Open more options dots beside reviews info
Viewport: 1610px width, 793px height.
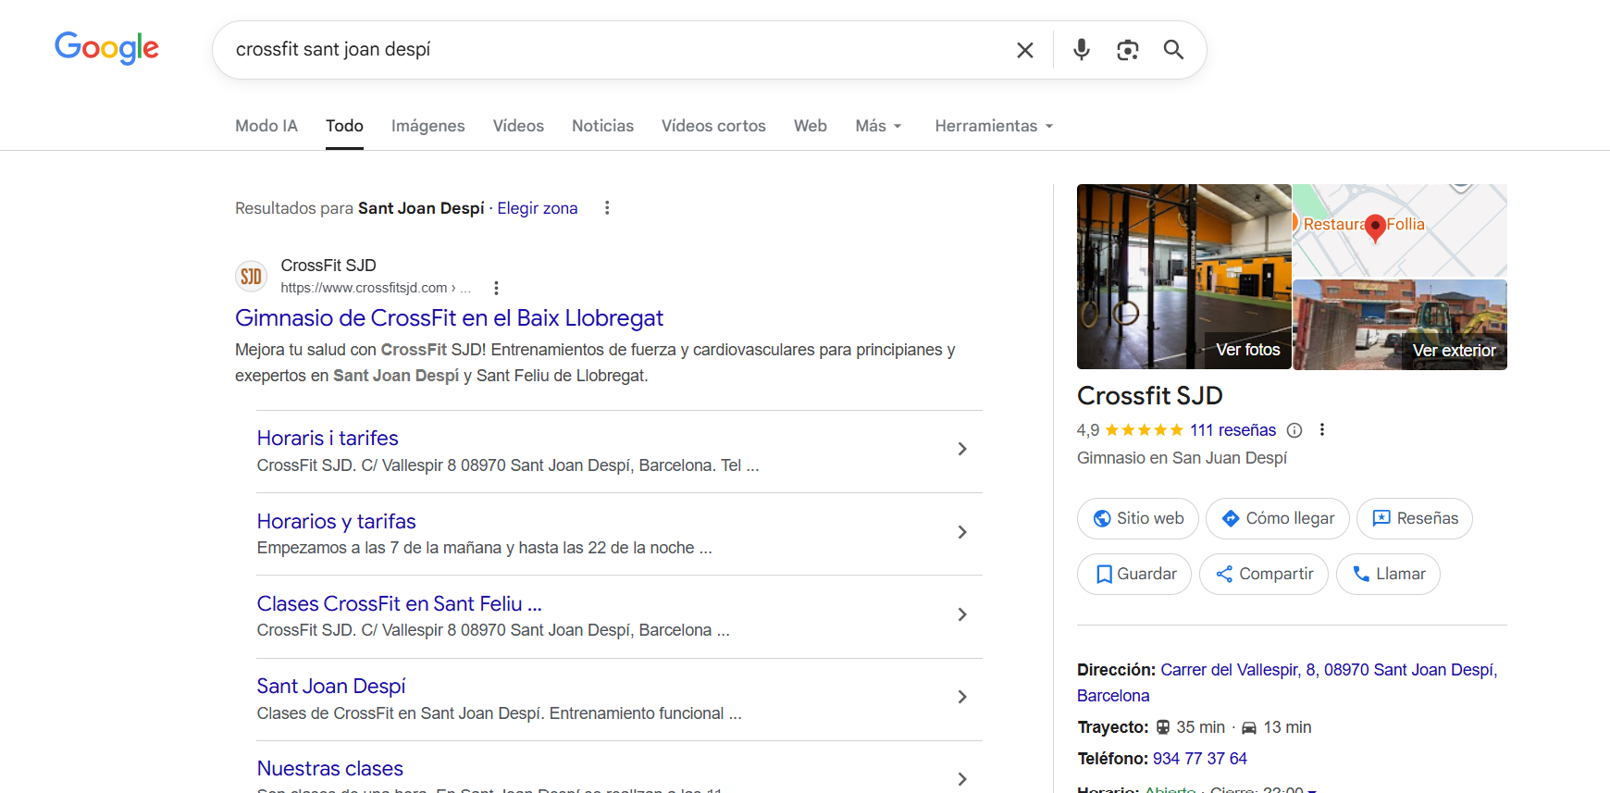pos(1322,429)
